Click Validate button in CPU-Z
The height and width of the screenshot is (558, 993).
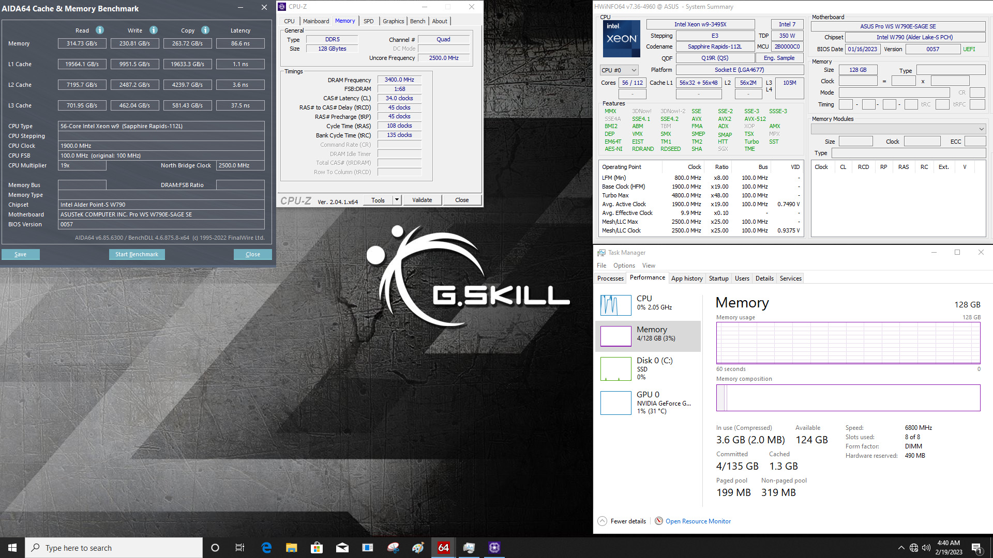(x=422, y=200)
